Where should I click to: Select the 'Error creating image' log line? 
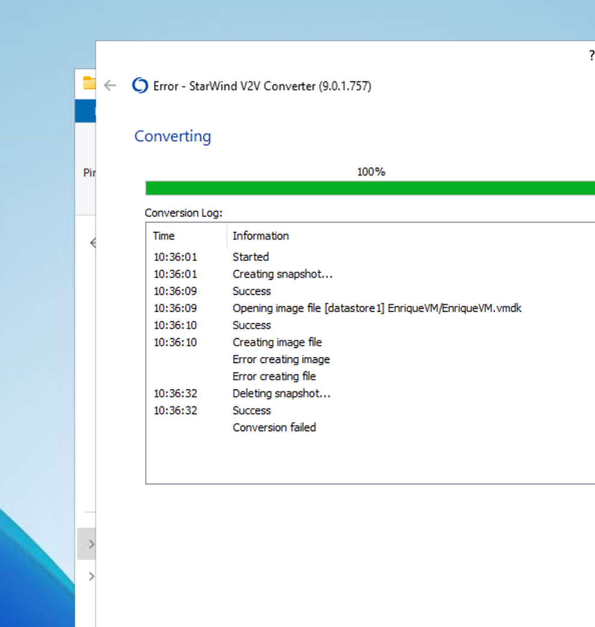click(x=281, y=359)
